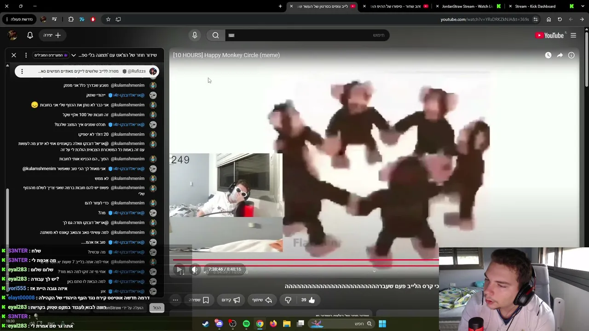
Task: Click the video title Happy Monkey Circle (meme)
Action: [x=226, y=55]
